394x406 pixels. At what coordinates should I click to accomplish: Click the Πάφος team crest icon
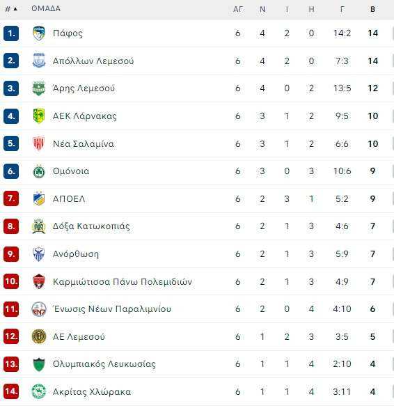tap(39, 33)
